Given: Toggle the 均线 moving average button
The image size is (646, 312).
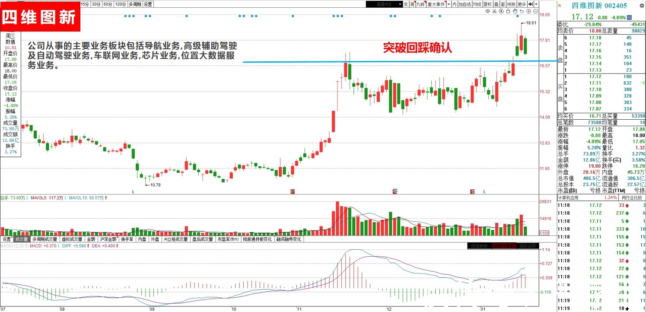Looking at the screenshot, I should click(477, 4).
